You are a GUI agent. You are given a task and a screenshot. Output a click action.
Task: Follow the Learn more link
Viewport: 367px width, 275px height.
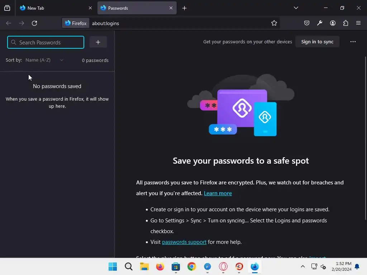[218, 193]
